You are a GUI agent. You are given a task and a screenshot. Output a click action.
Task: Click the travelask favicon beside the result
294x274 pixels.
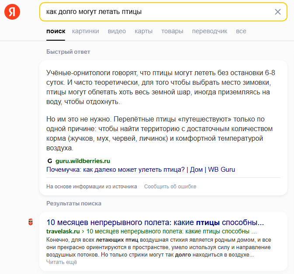tap(31, 222)
